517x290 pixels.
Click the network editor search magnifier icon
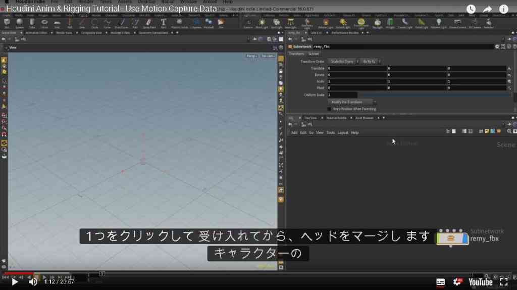pyautogui.click(x=509, y=131)
